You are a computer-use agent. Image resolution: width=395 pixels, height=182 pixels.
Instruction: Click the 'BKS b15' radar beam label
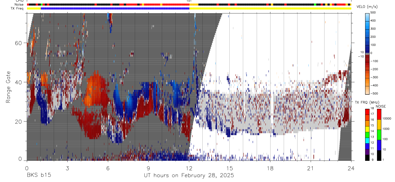click(x=39, y=176)
